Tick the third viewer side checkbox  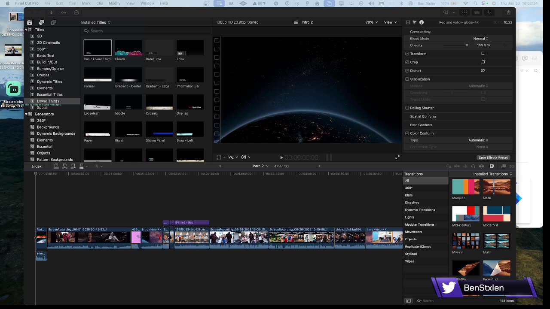217,58
